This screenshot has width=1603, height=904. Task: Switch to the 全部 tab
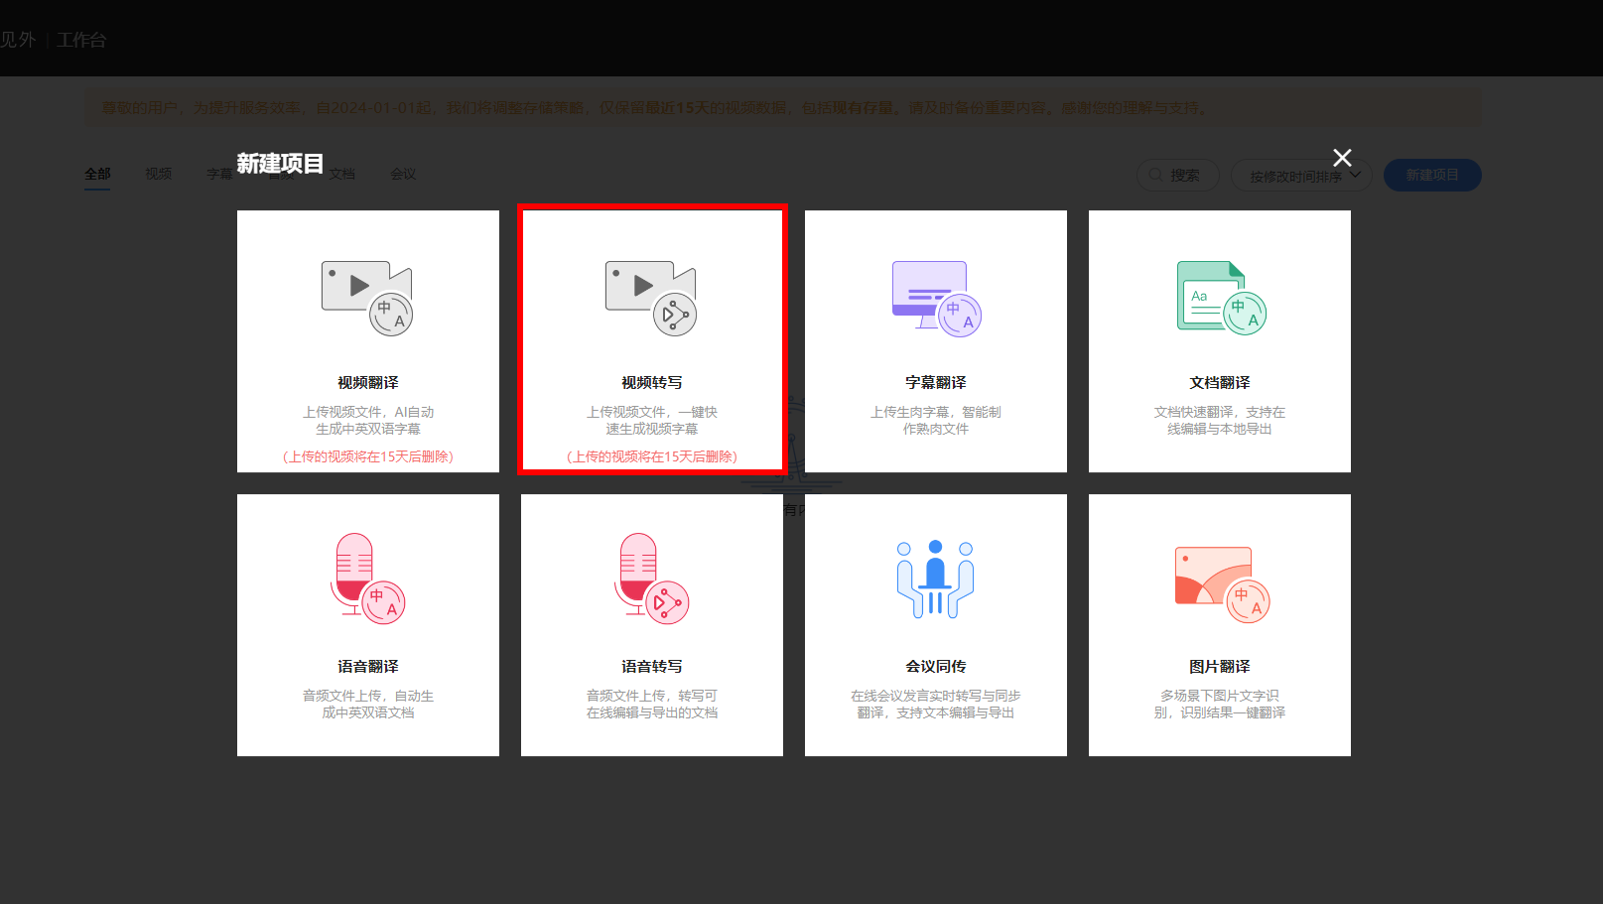click(97, 174)
